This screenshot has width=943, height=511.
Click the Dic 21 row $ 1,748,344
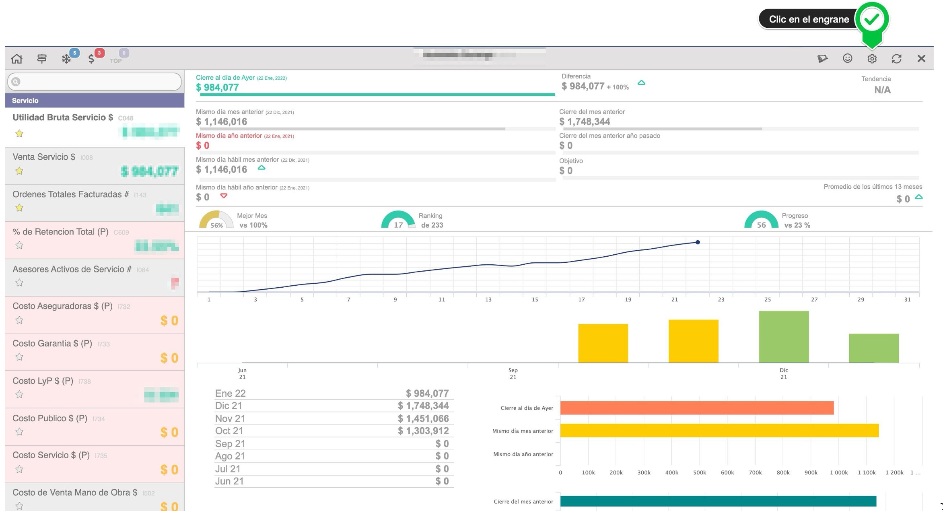(334, 406)
